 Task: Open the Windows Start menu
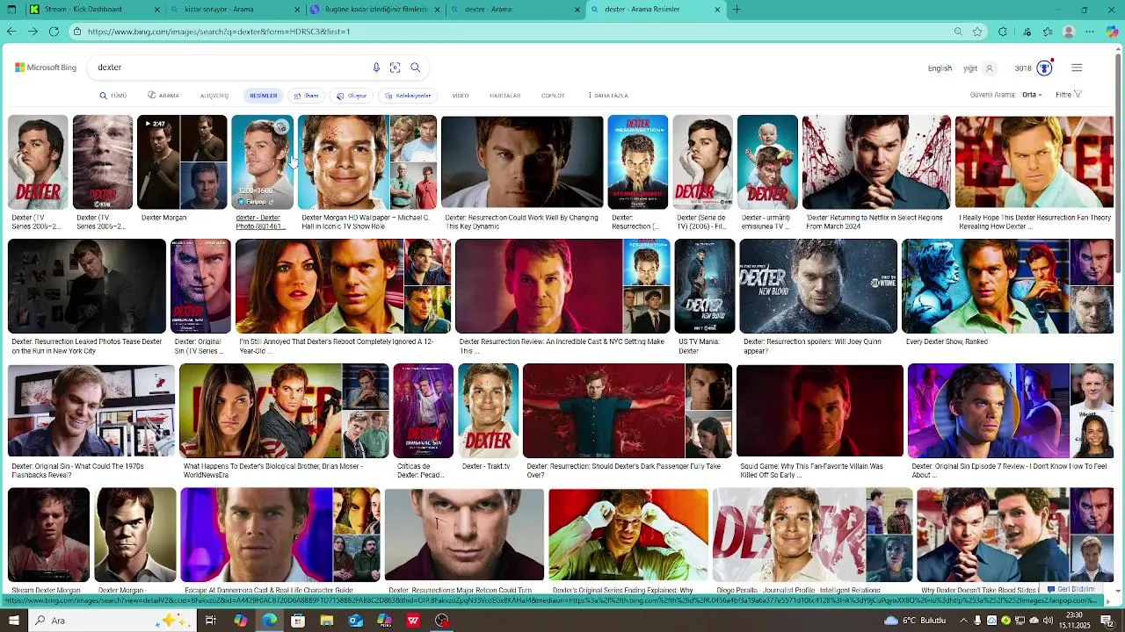[x=13, y=621]
